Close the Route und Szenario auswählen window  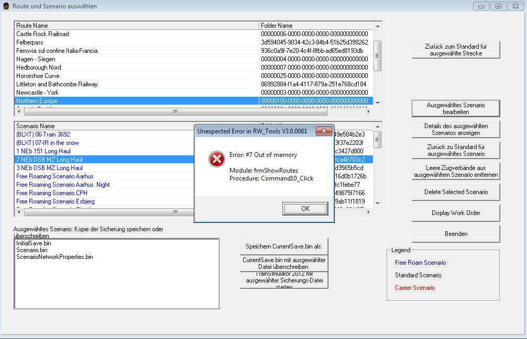tap(515, 6)
